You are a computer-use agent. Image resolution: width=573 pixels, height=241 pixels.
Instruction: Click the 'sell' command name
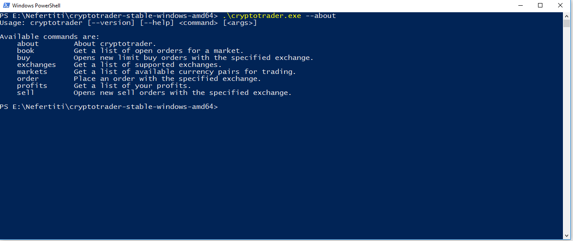[25, 93]
